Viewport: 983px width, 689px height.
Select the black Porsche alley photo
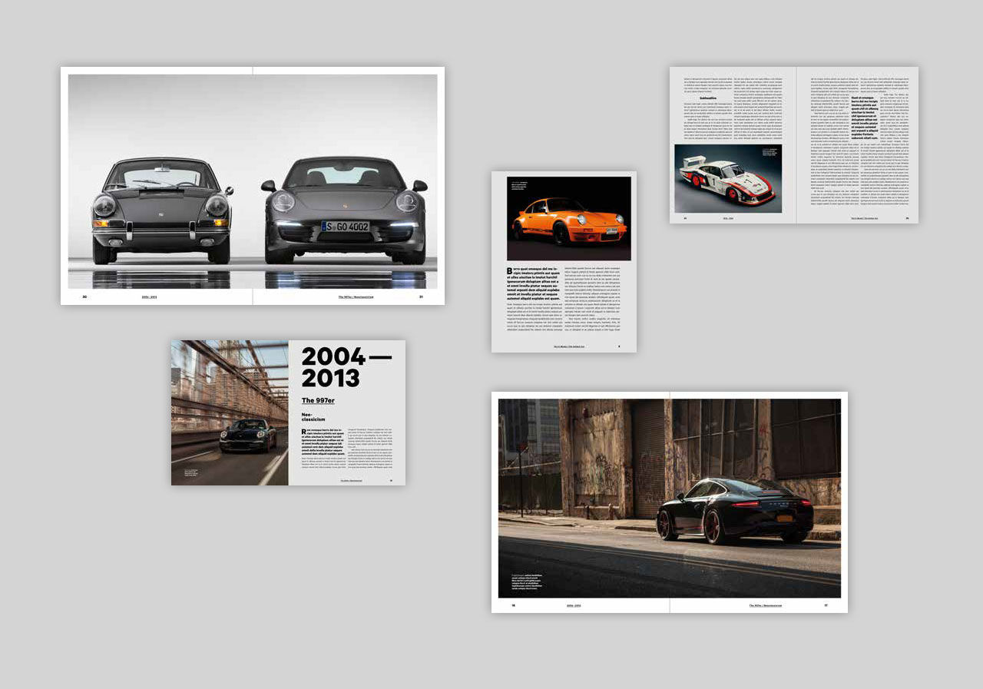(x=670, y=498)
